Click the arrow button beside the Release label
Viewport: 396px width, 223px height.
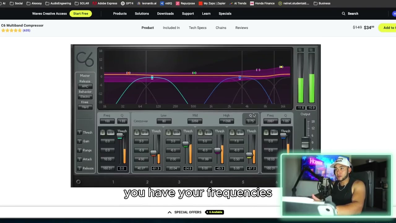tap(80, 168)
